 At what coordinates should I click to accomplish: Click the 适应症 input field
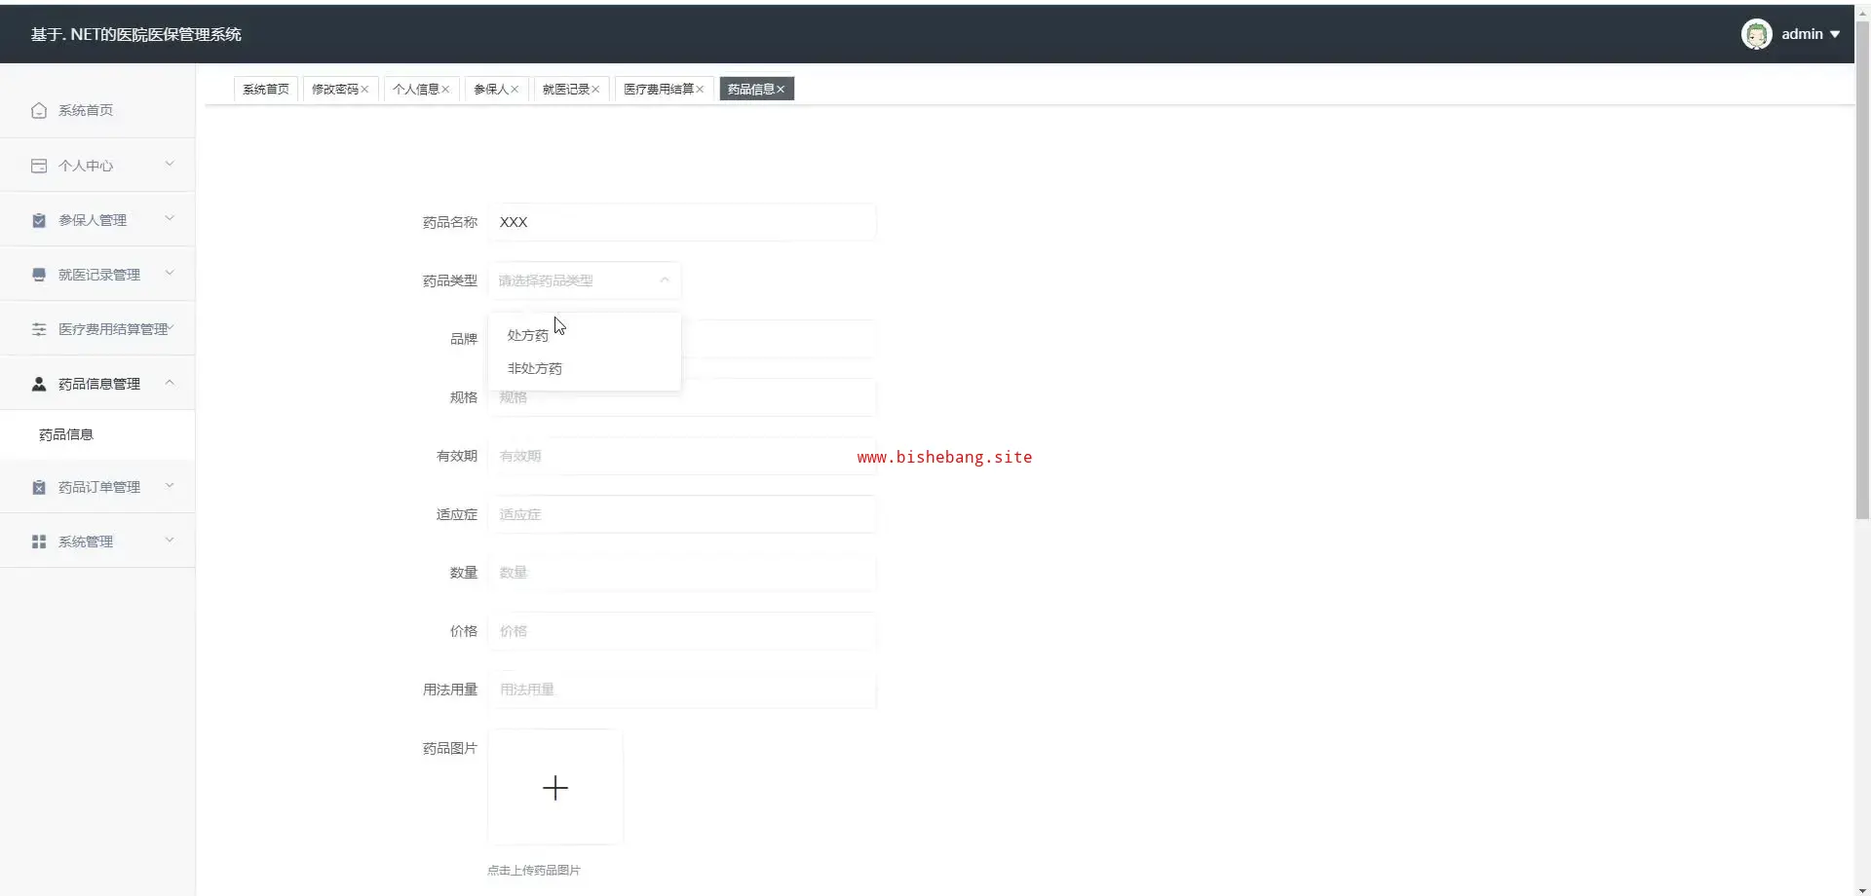[682, 514]
